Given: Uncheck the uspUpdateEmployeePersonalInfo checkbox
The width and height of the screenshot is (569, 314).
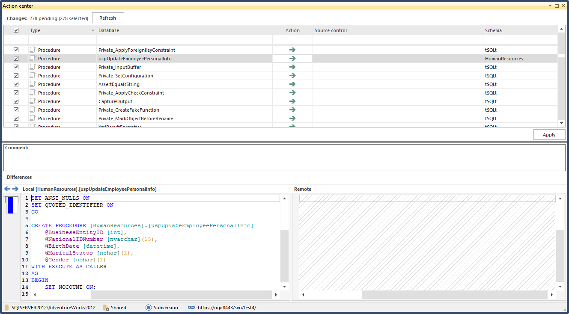Looking at the screenshot, I should 16,59.
